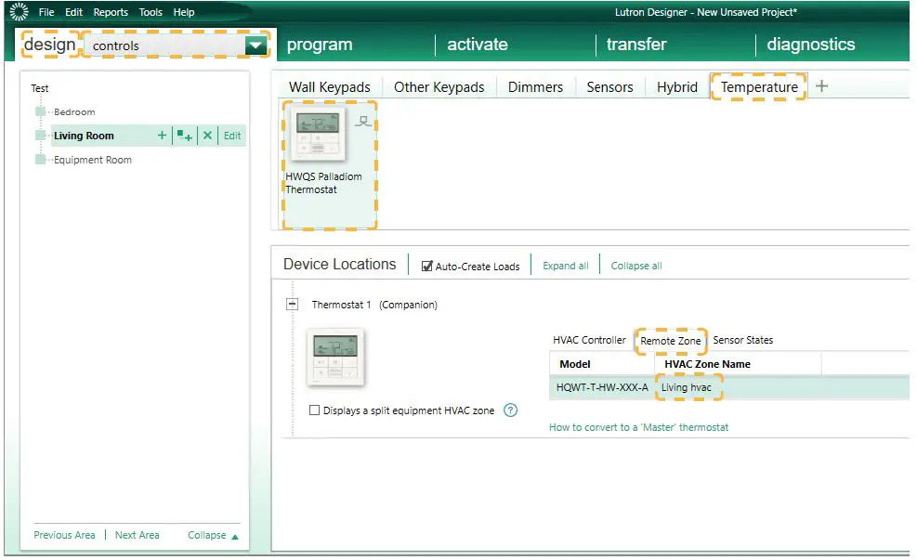Switch to the Sensors tab
Image resolution: width=917 pixels, height=560 pixels.
pos(609,86)
